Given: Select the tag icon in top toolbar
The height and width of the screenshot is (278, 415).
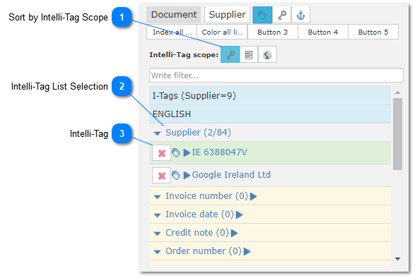Looking at the screenshot, I should click(x=262, y=15).
